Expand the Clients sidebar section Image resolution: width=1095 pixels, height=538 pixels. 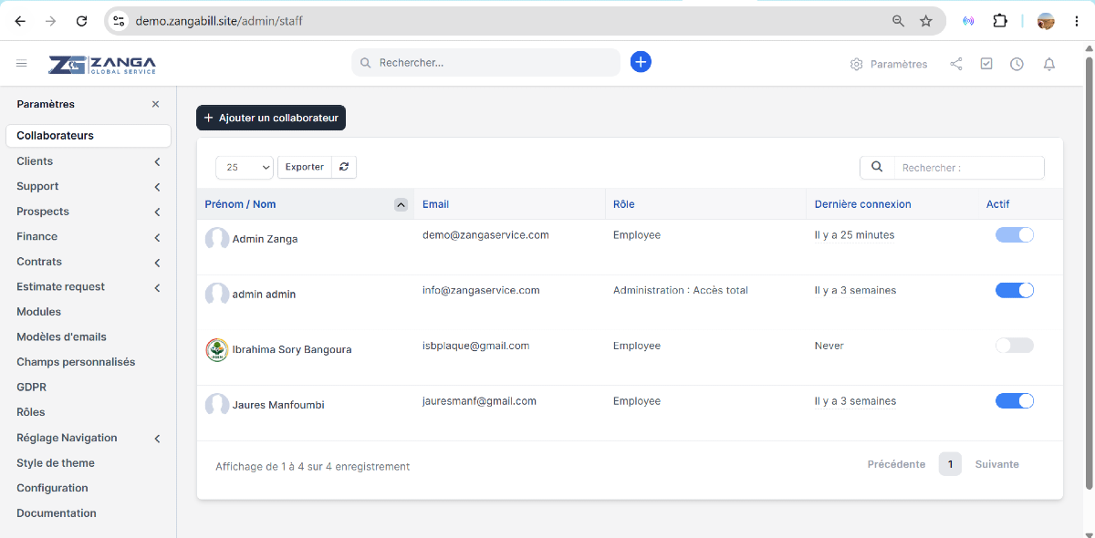coord(157,161)
